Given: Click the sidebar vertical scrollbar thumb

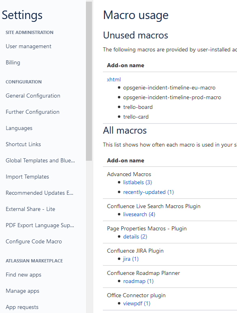Looking at the screenshot, I should 89,81.
